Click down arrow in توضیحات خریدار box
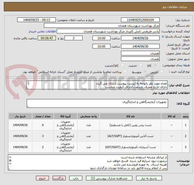This screenshot has height=185, width=194. (x=10, y=164)
